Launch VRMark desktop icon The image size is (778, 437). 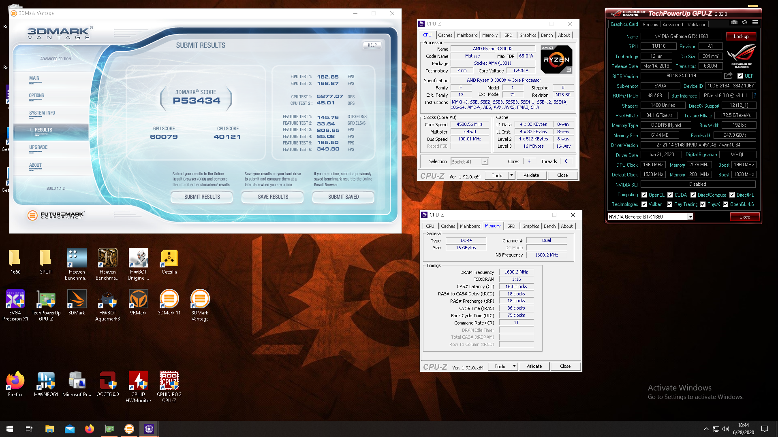click(138, 303)
